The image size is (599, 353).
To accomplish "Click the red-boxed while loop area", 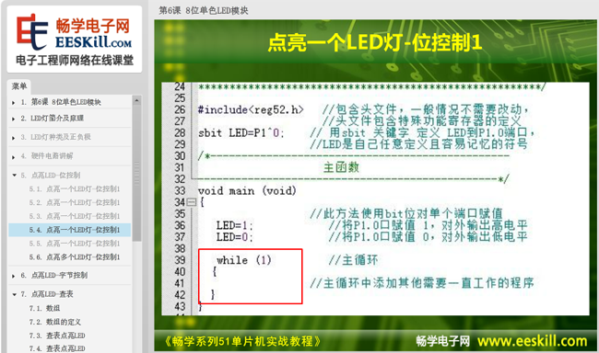I will pyautogui.click(x=251, y=277).
